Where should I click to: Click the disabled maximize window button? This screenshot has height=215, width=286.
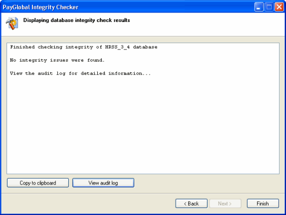pos(269,7)
